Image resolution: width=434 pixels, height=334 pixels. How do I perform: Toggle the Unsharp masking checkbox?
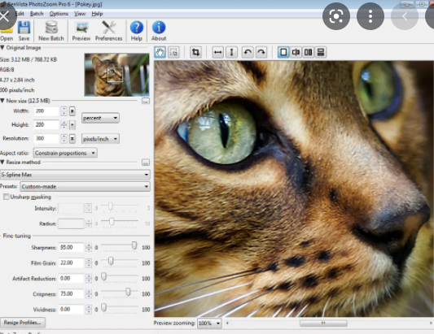pos(6,197)
